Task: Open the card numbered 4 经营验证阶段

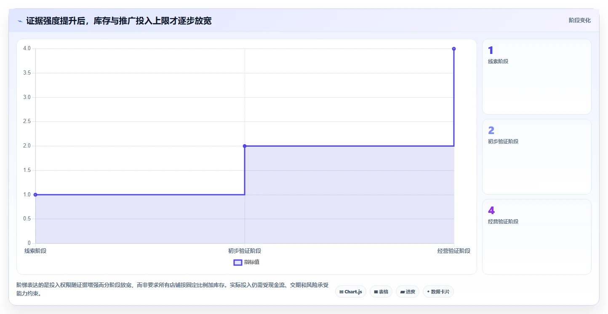Action: click(x=537, y=237)
